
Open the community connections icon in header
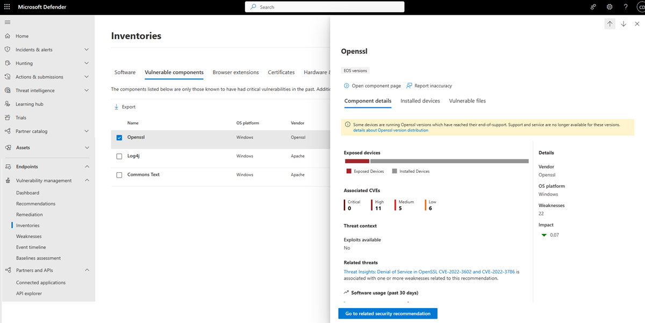pyautogui.click(x=593, y=7)
